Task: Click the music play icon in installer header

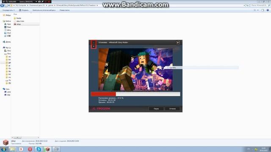Action: click(178, 43)
